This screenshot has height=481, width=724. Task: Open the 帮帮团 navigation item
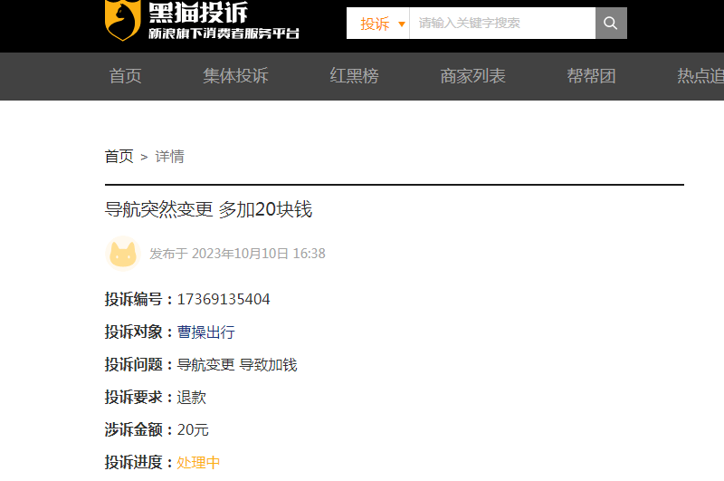[x=591, y=76]
